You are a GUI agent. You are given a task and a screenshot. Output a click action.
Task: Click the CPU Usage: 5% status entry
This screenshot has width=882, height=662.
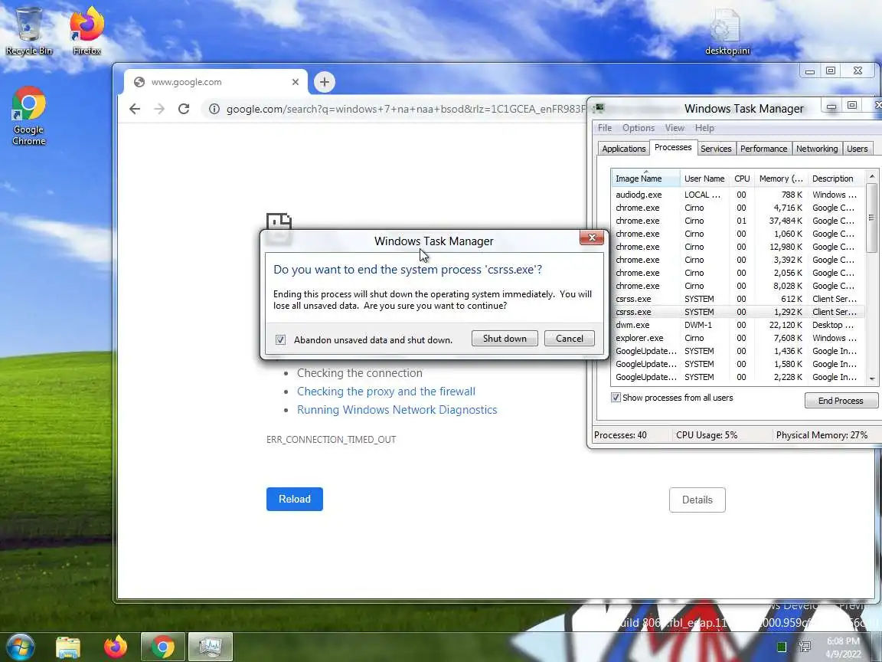(x=707, y=435)
